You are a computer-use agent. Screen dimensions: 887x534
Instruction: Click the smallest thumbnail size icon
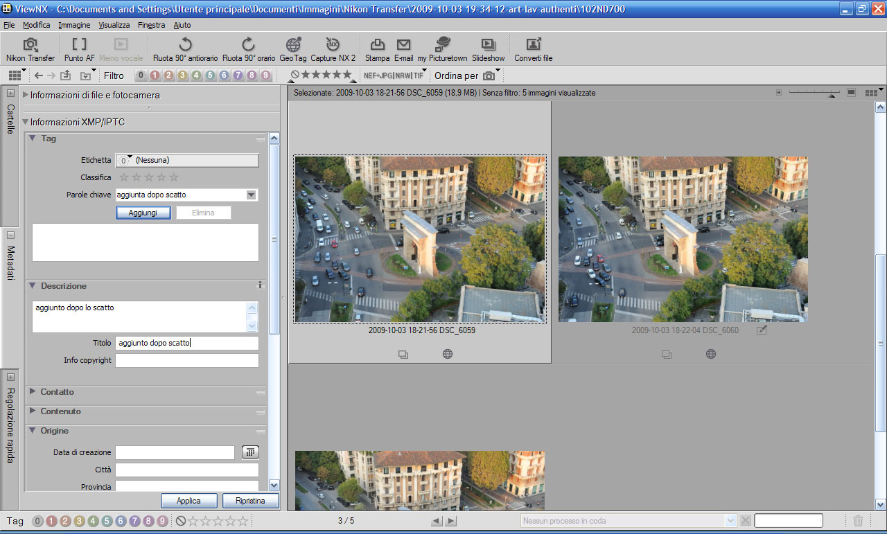click(779, 92)
